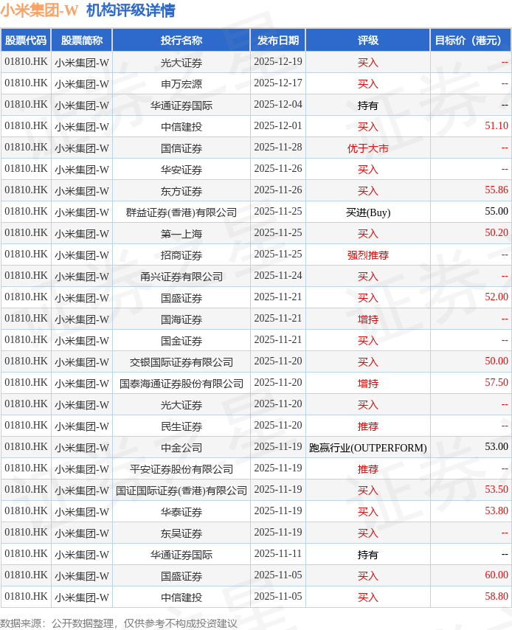Select the 招商证券 cell
Image resolution: width=512 pixels, height=630 pixels.
[x=181, y=255]
